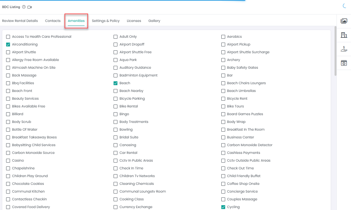Click the 'Bottle Of Water' label

point(25,129)
